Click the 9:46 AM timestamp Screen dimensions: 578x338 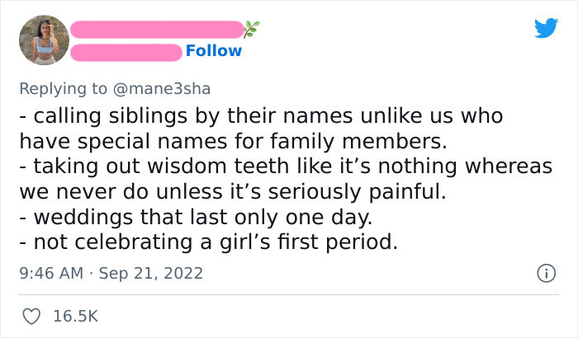point(51,272)
